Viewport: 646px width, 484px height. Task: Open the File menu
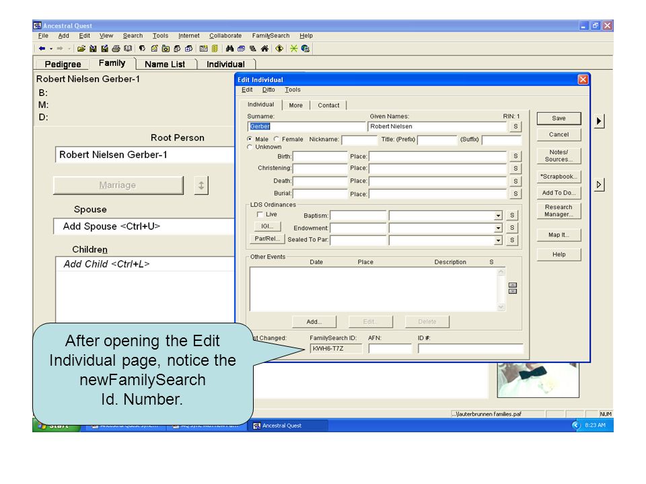click(43, 36)
